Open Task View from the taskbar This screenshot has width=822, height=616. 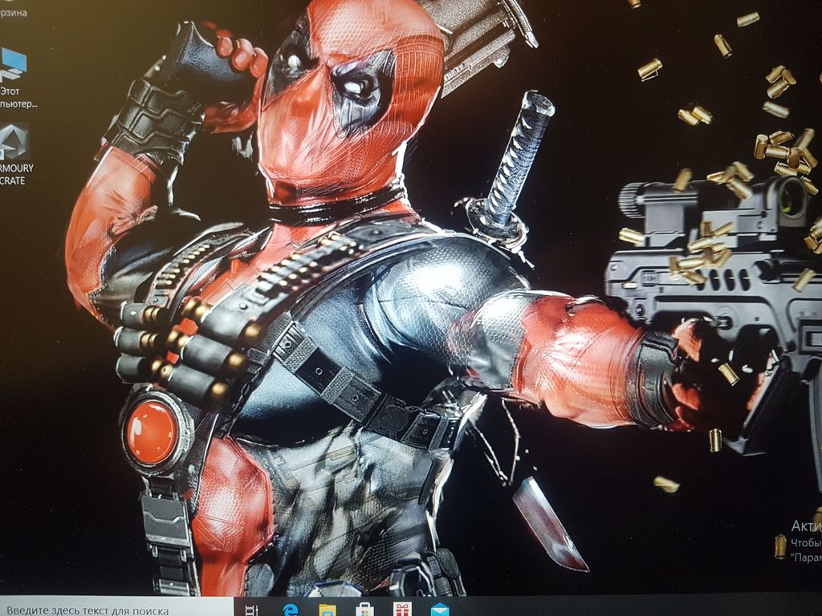click(x=251, y=609)
